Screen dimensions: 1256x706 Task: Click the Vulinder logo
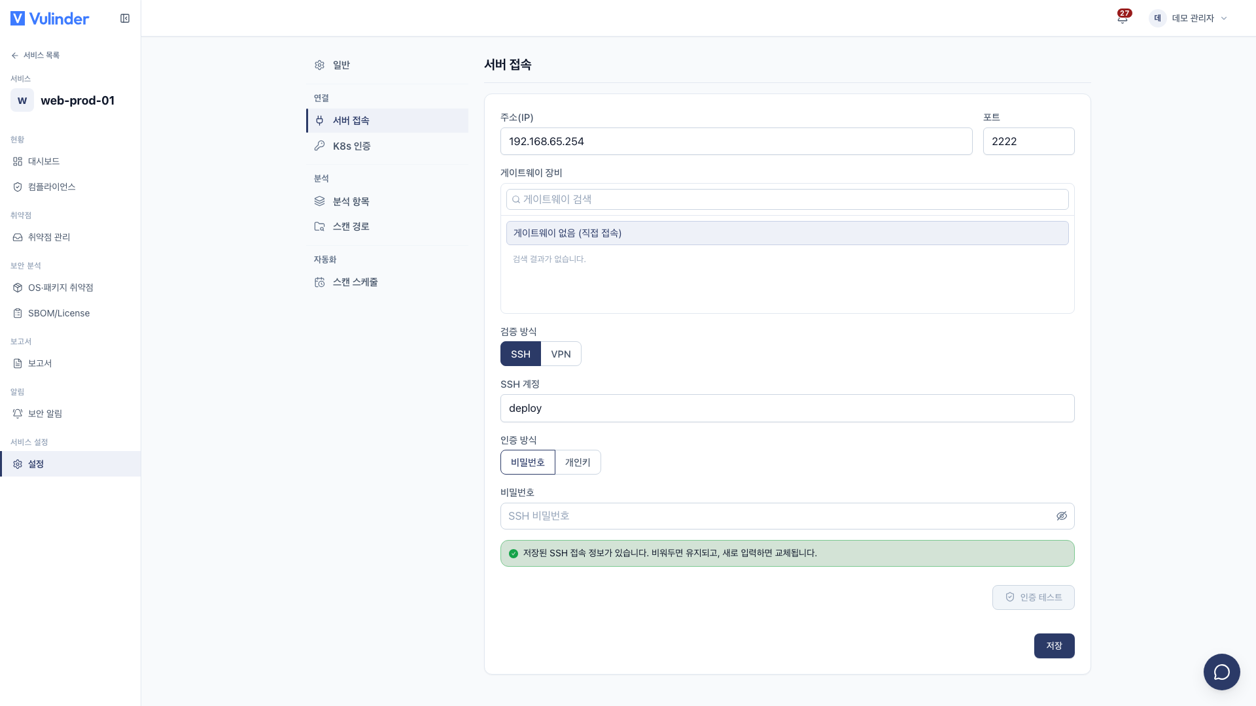(50, 18)
